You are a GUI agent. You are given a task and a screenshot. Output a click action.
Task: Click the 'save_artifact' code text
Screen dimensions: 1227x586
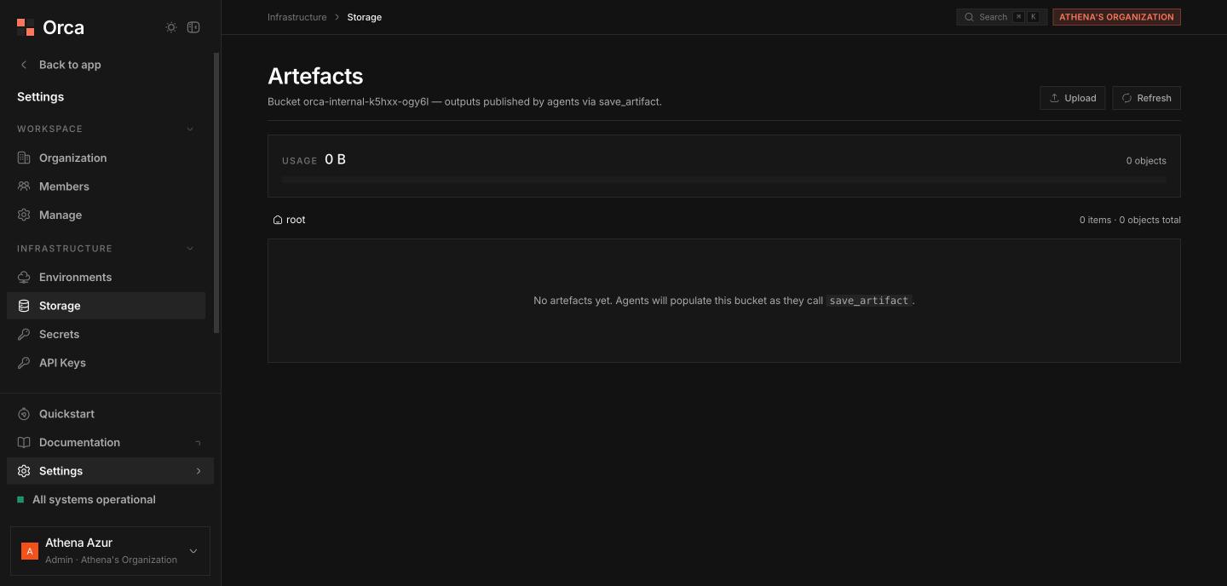[868, 301]
